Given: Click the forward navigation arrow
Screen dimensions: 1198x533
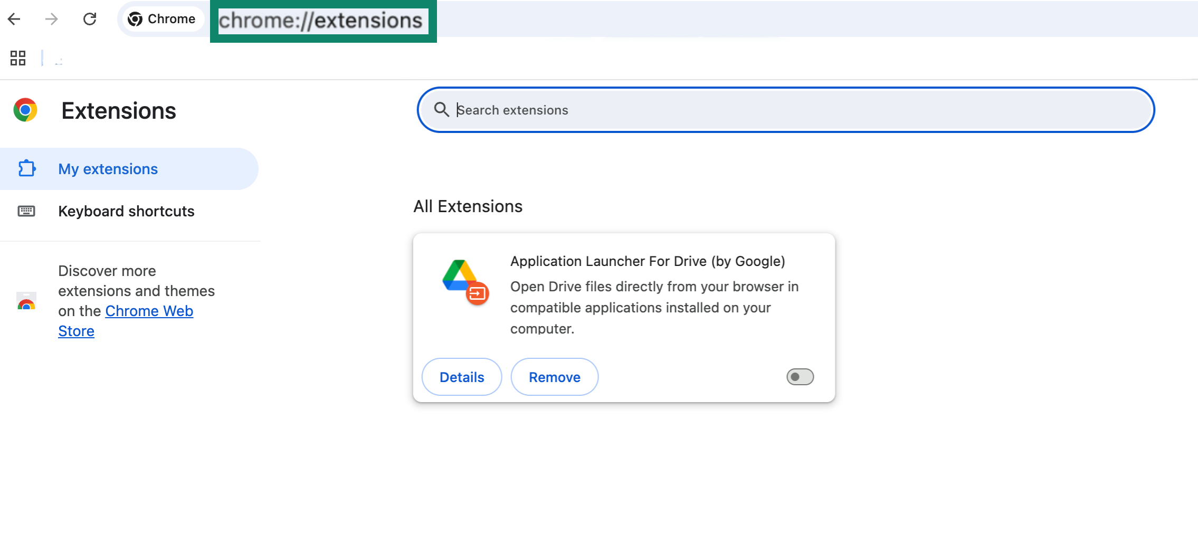Looking at the screenshot, I should coord(51,19).
